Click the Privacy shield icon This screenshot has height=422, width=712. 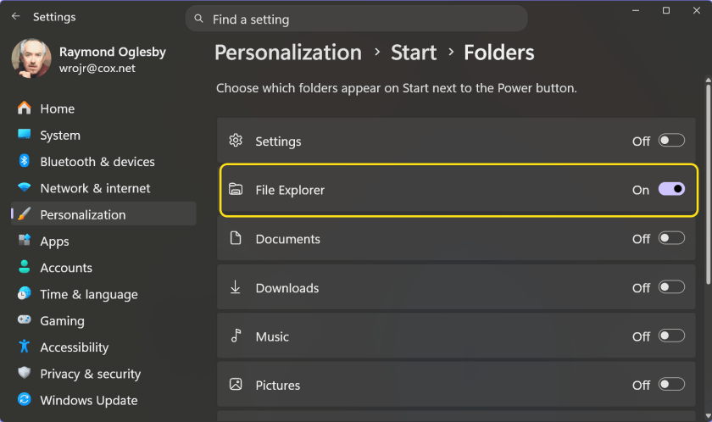pos(24,373)
